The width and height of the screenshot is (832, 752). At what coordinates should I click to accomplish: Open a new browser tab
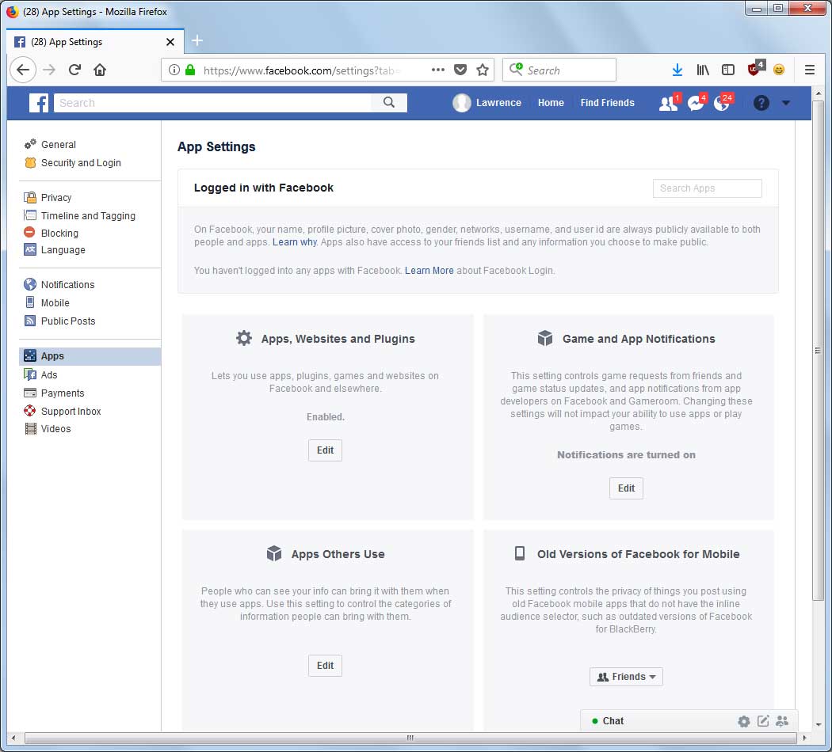click(197, 41)
